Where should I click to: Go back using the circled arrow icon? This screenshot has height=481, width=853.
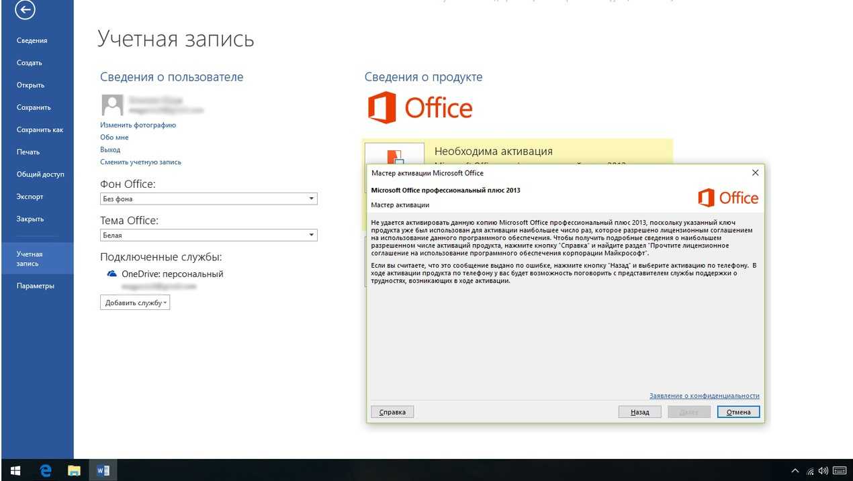coord(25,9)
